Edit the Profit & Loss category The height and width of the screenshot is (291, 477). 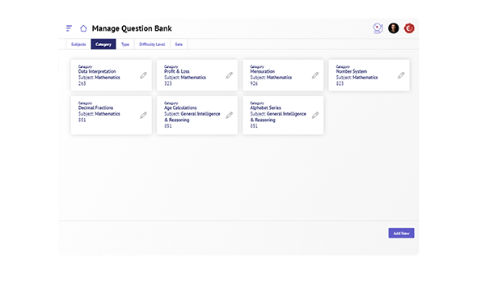tap(230, 75)
